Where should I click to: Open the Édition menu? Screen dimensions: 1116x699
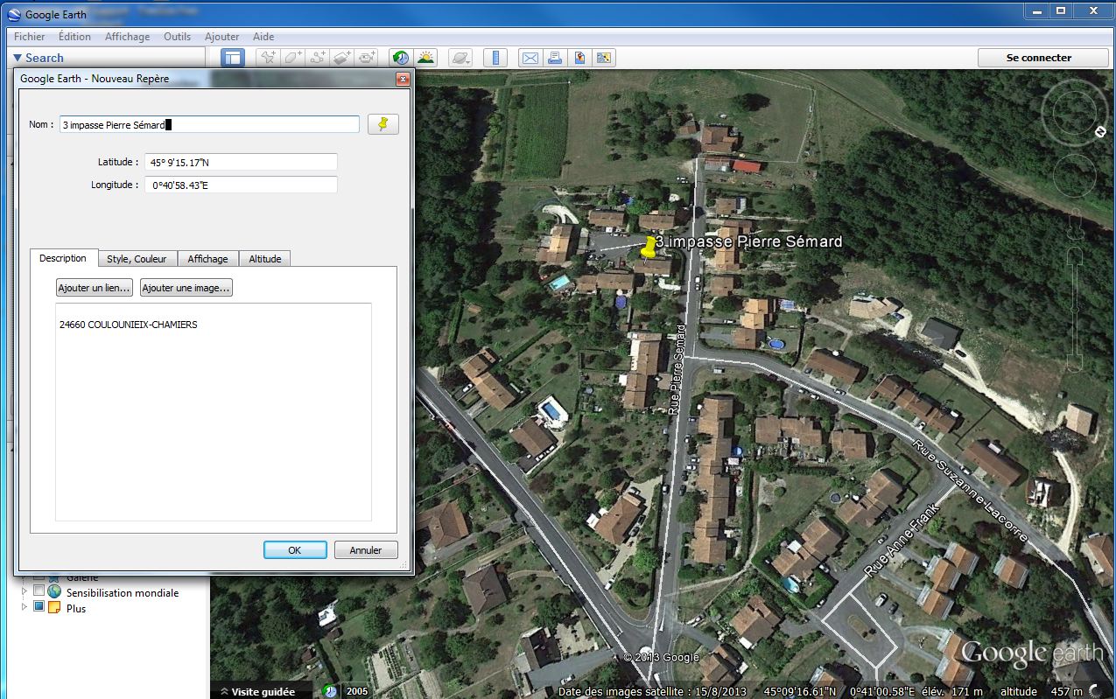click(74, 37)
